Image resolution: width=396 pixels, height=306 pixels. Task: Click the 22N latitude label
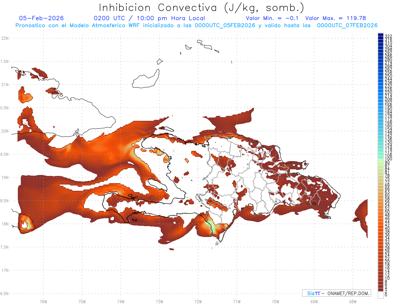coord(5,38)
